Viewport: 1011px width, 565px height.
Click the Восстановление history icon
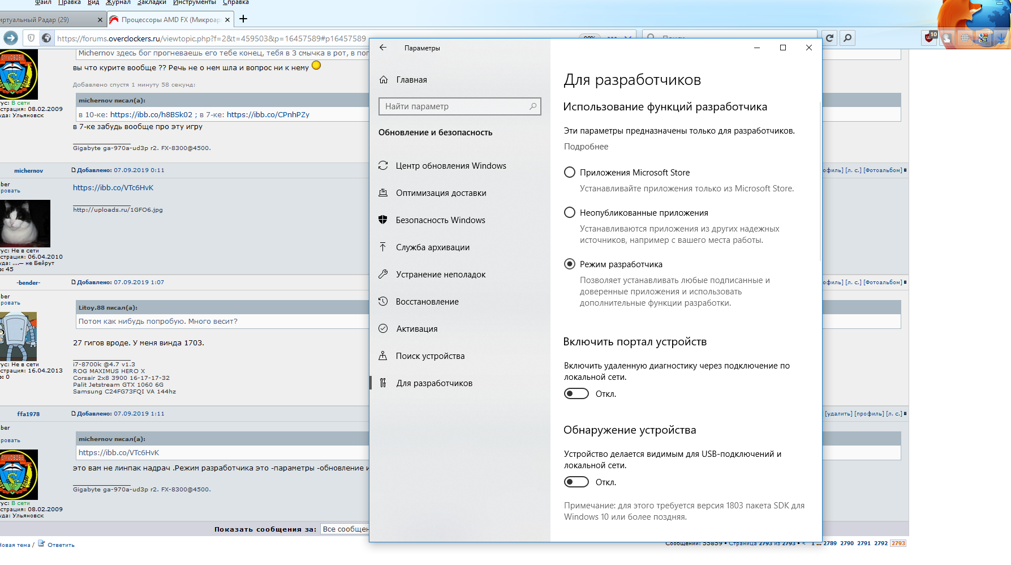click(x=383, y=302)
